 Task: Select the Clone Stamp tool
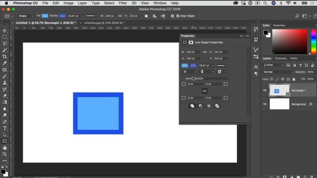[4, 83]
